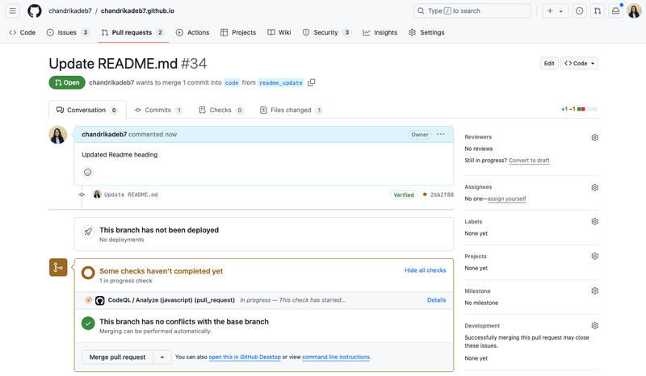Screen dimensions: 646x376
Task: Click the in-progress checks circle icon
Action: click(88, 273)
